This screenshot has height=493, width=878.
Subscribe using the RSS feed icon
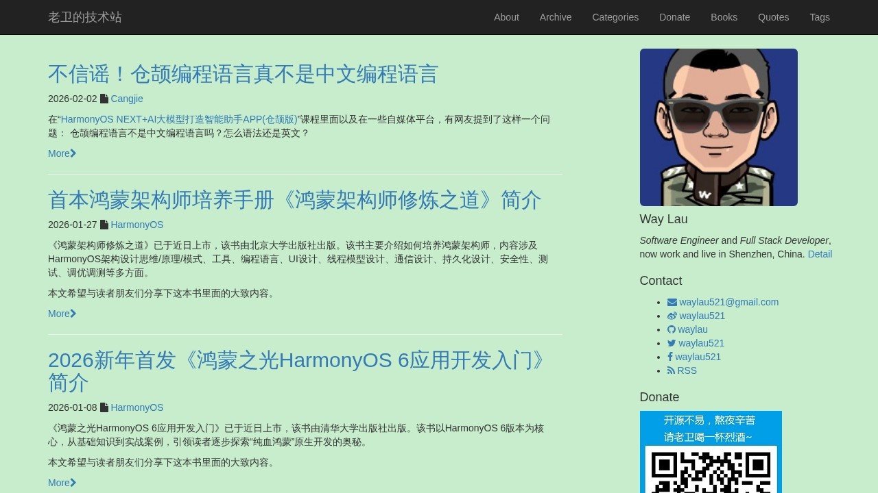click(x=671, y=370)
